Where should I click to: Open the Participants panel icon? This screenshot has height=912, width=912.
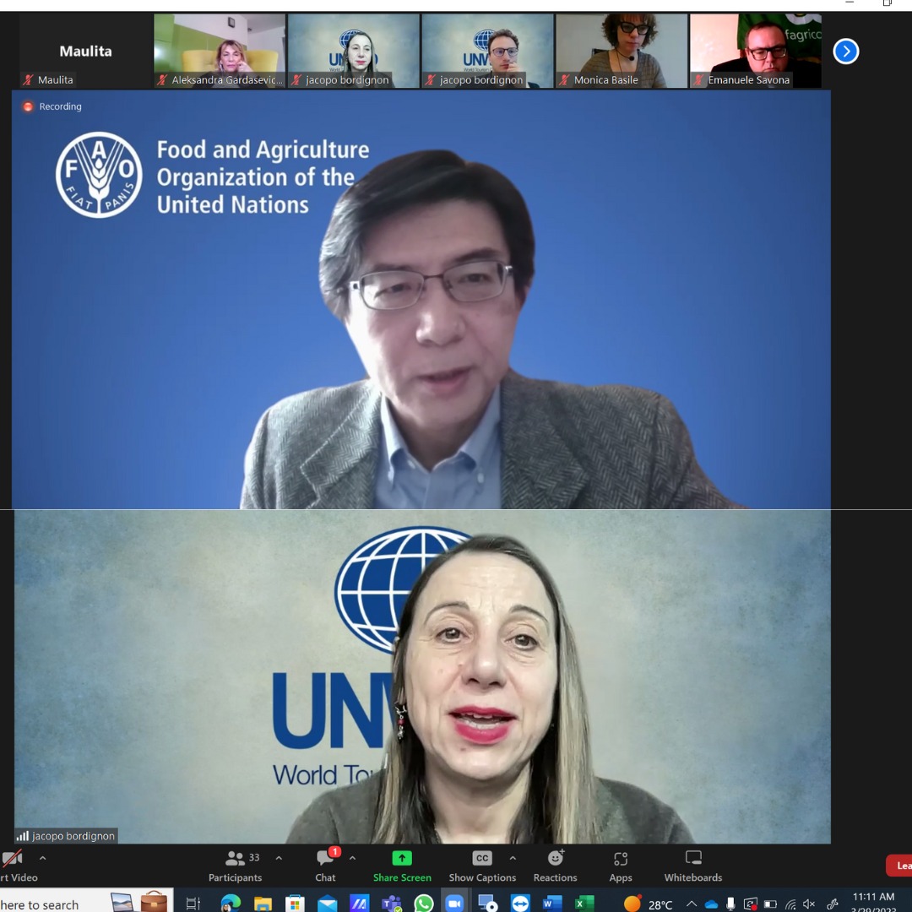(x=235, y=858)
